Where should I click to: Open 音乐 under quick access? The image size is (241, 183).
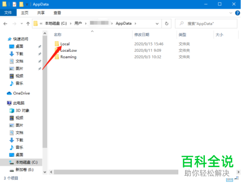[x=19, y=84]
